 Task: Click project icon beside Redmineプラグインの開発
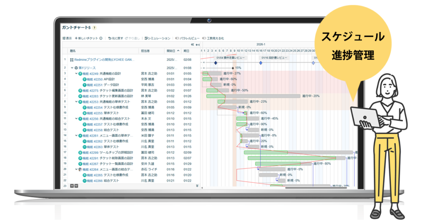[x=72, y=60]
